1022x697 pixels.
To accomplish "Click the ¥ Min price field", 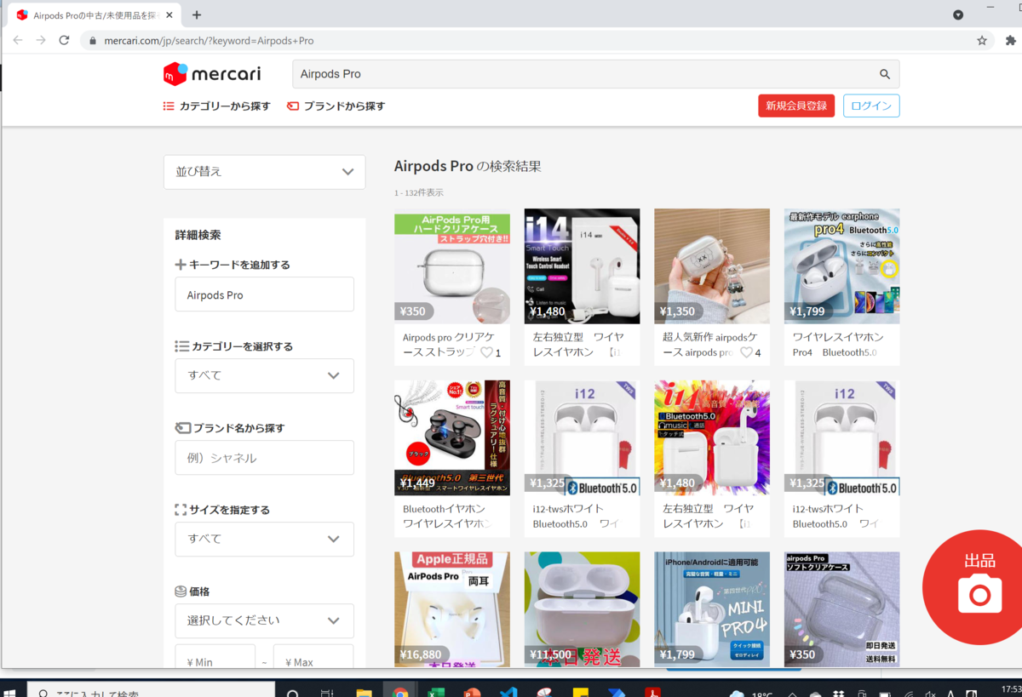I will (x=215, y=656).
